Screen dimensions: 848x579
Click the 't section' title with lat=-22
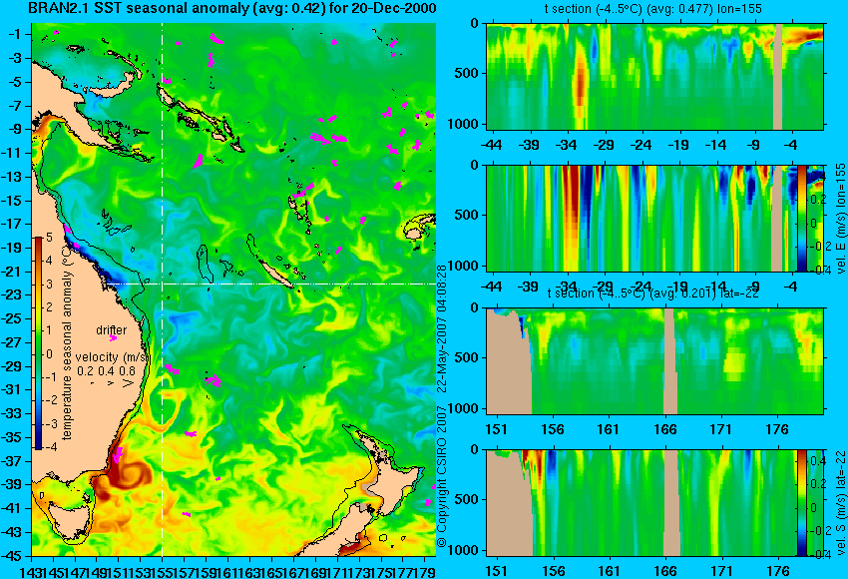coord(652,293)
